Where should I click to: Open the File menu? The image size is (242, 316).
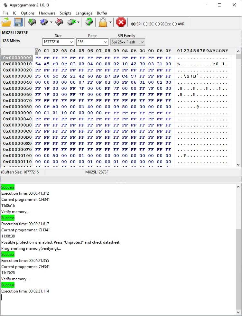pos(5,13)
